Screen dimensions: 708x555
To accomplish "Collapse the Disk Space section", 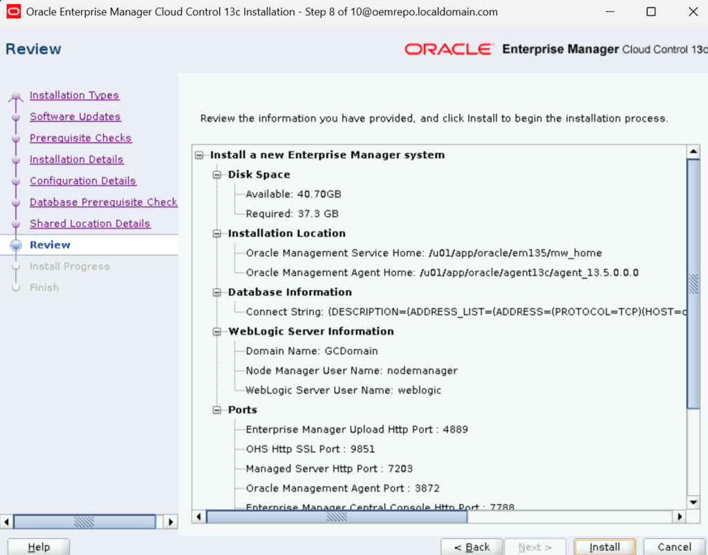I will (217, 175).
